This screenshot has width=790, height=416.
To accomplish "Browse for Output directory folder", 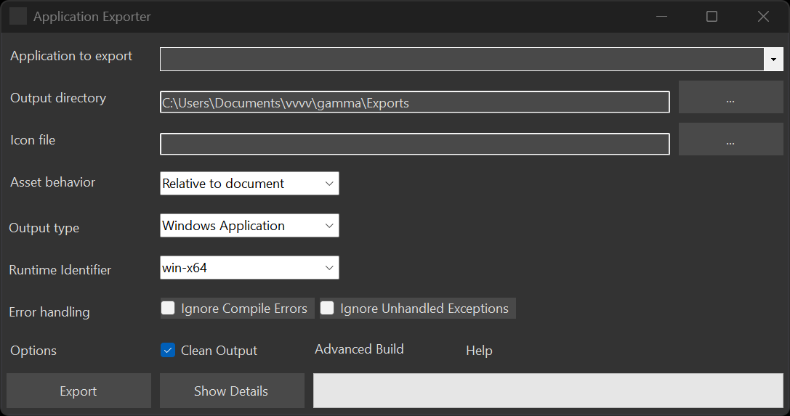I will (x=730, y=97).
